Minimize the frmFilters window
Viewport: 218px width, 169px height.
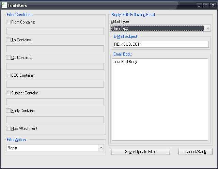click(x=200, y=5)
